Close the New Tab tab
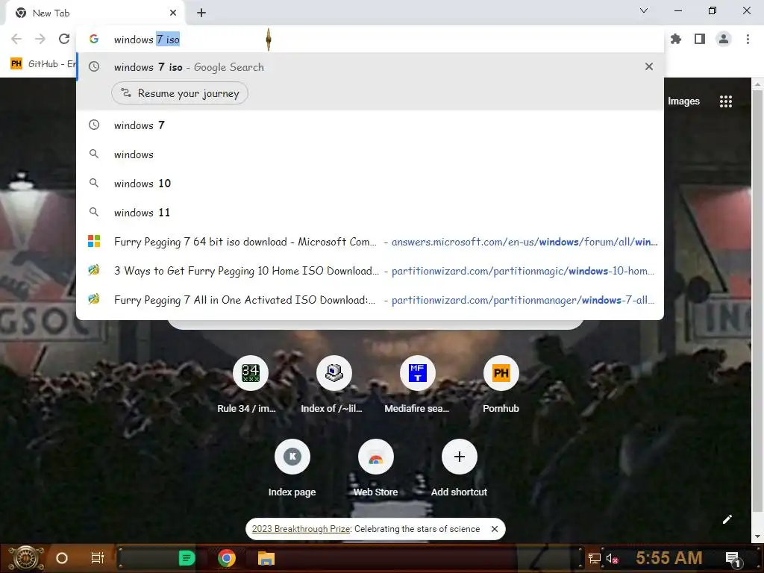The height and width of the screenshot is (573, 764). point(172,13)
